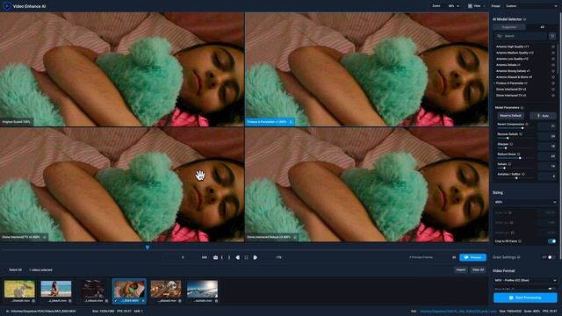
Task: Step forward one frame
Action: pos(256,257)
